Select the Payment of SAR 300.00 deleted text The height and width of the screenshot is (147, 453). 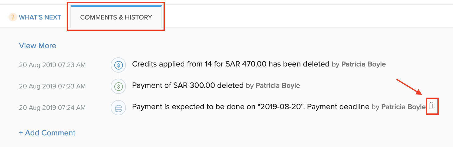(188, 86)
